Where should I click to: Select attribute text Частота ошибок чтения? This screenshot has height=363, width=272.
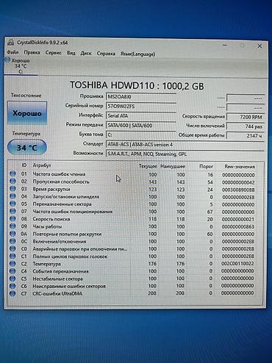click(59, 174)
